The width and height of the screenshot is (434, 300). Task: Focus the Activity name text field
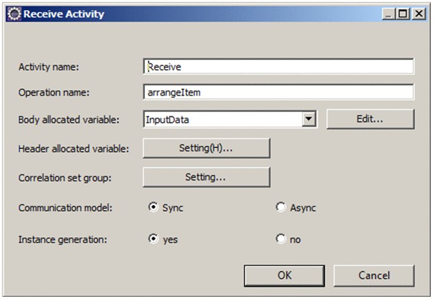coord(279,66)
